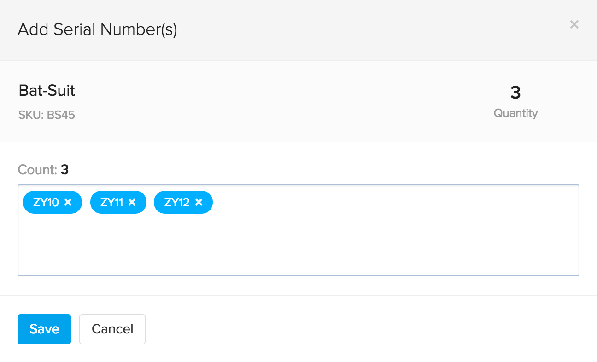
Task: Click the bold count value next to Count
Action: (64, 170)
